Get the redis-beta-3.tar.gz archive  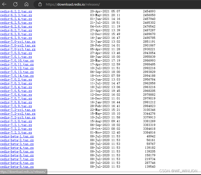(17, 144)
